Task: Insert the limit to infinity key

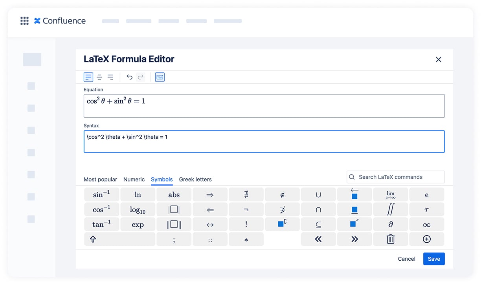Action: [391, 194]
